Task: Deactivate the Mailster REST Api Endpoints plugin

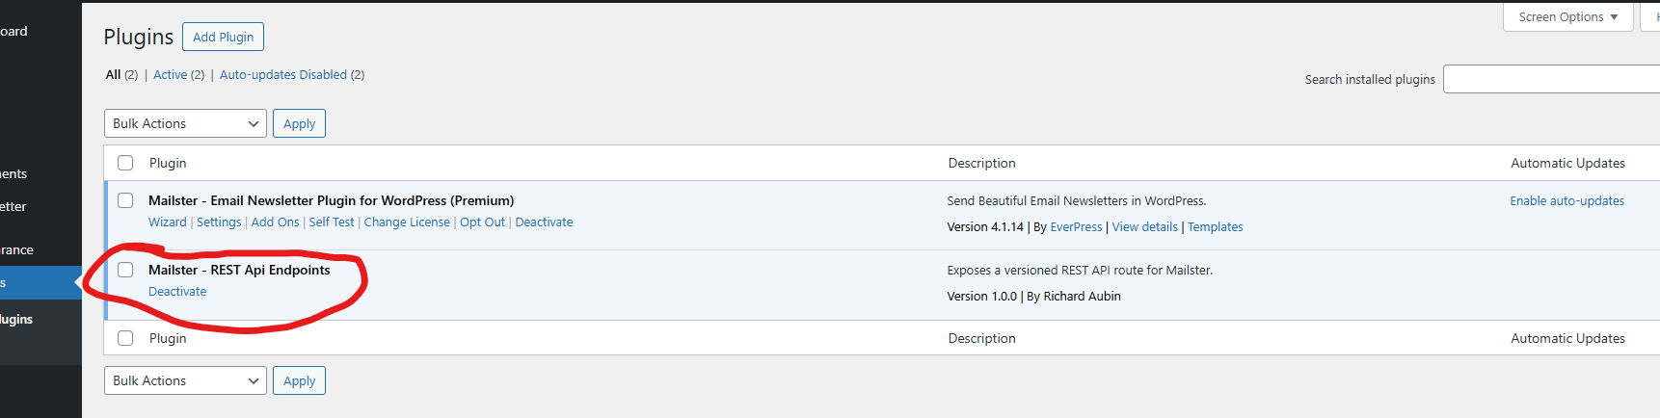Action: click(177, 292)
